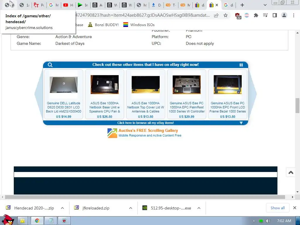Switch to the YouTube tab
300x225 pixels.
68,5
